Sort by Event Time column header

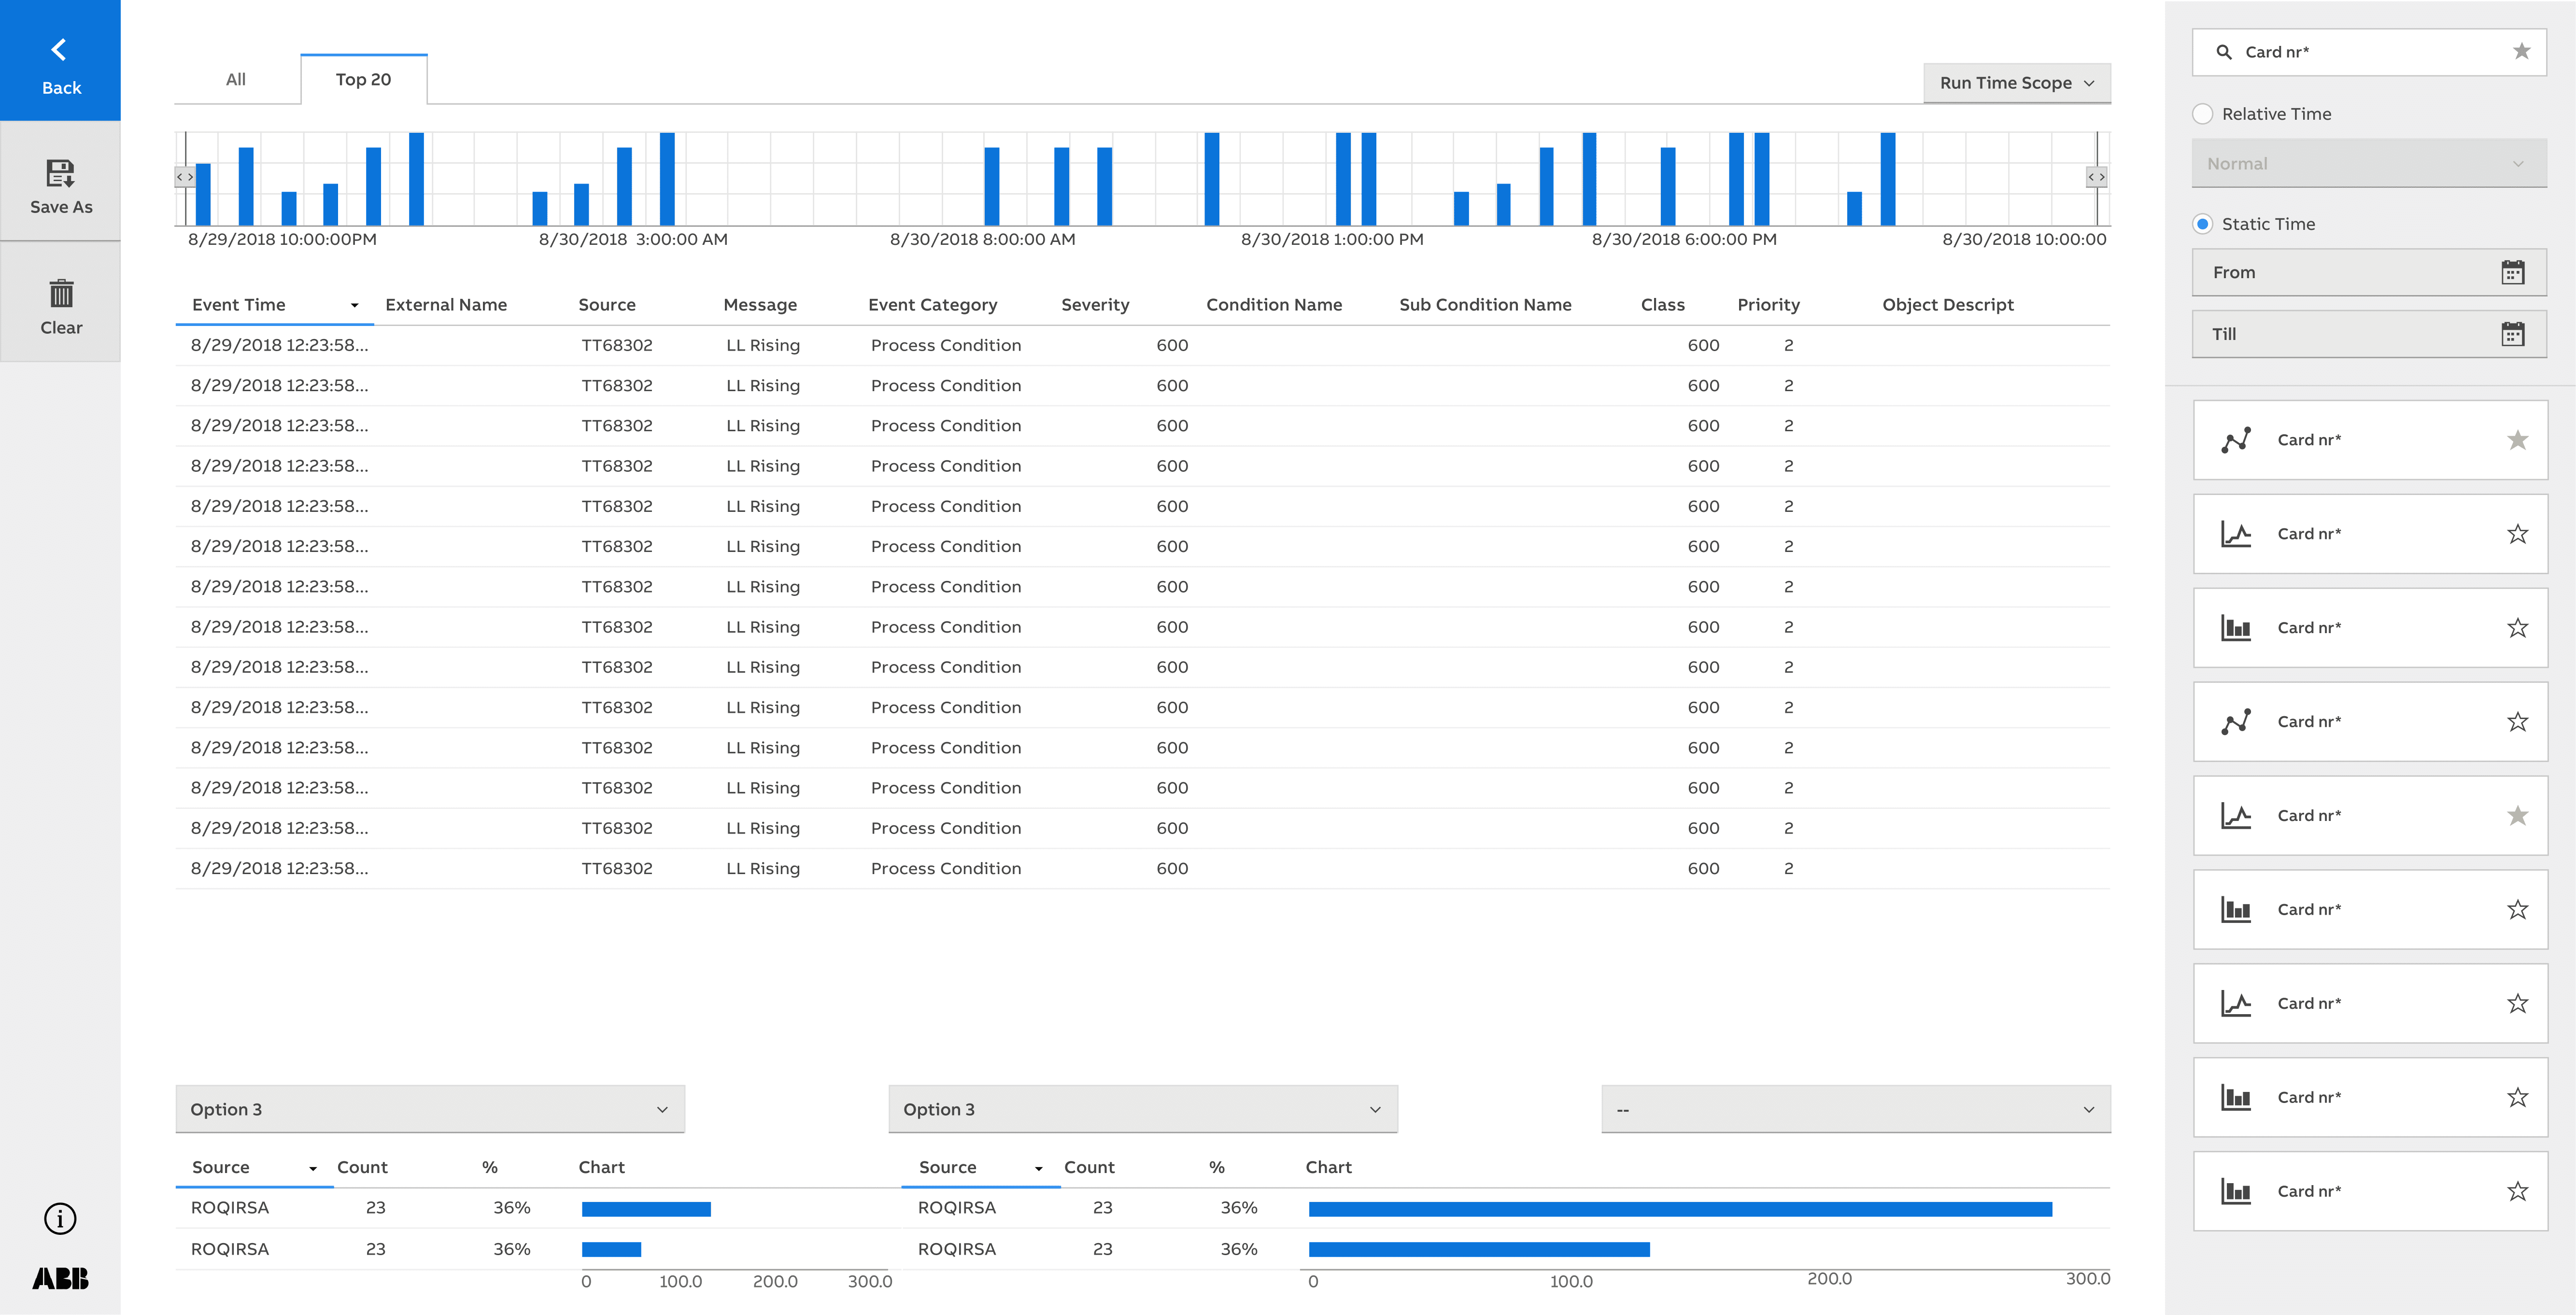tap(239, 305)
